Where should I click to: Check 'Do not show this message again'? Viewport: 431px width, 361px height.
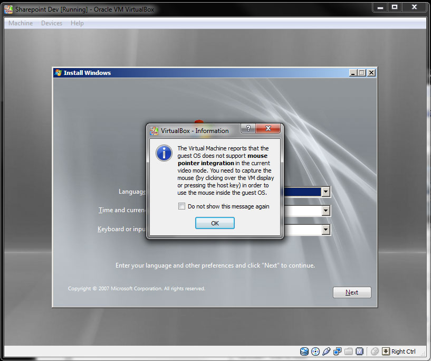click(x=181, y=206)
